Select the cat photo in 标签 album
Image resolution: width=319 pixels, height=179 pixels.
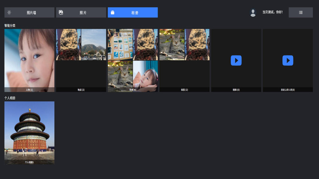click(172, 45)
